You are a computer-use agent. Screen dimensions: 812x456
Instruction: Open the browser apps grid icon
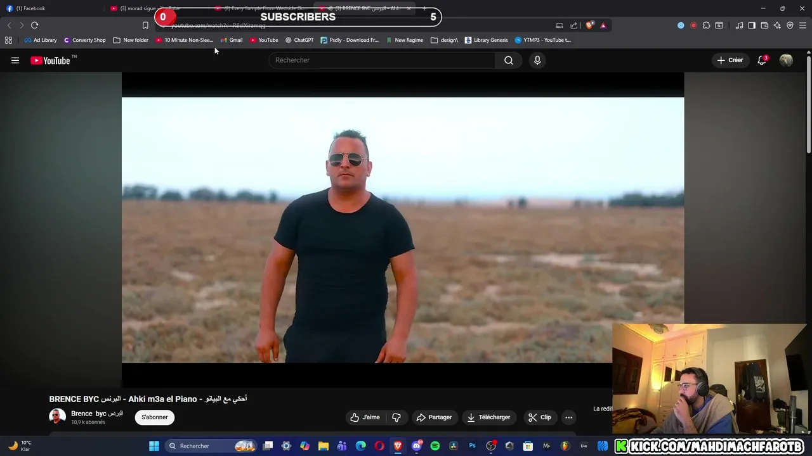pyautogui.click(x=8, y=40)
